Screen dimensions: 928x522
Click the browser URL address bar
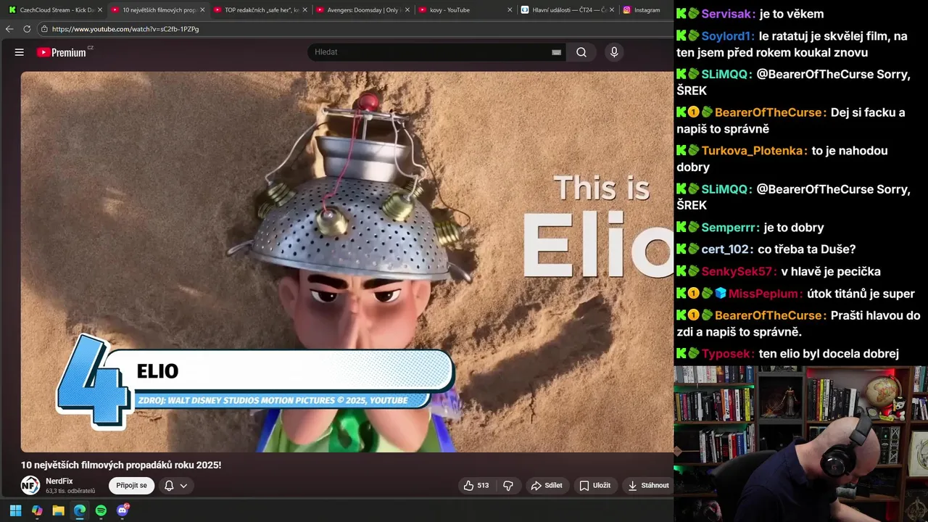coord(355,29)
